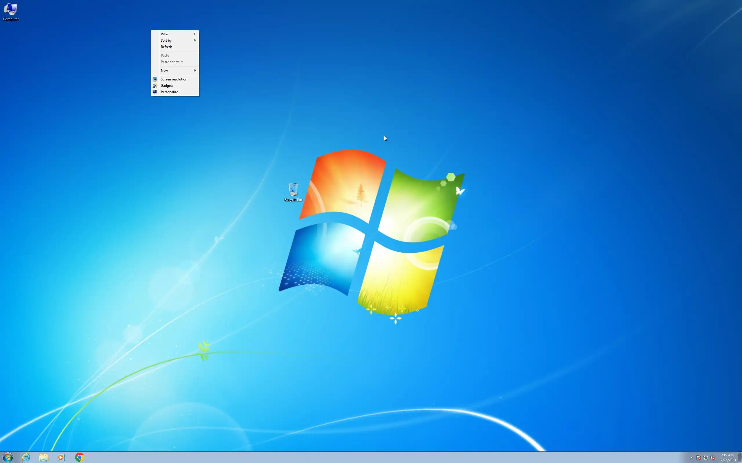
Task: Open the network status tray icon
Action: (705, 458)
